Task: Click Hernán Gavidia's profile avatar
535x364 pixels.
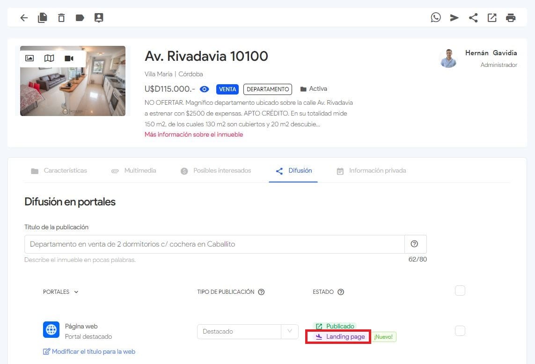Action: (448, 58)
